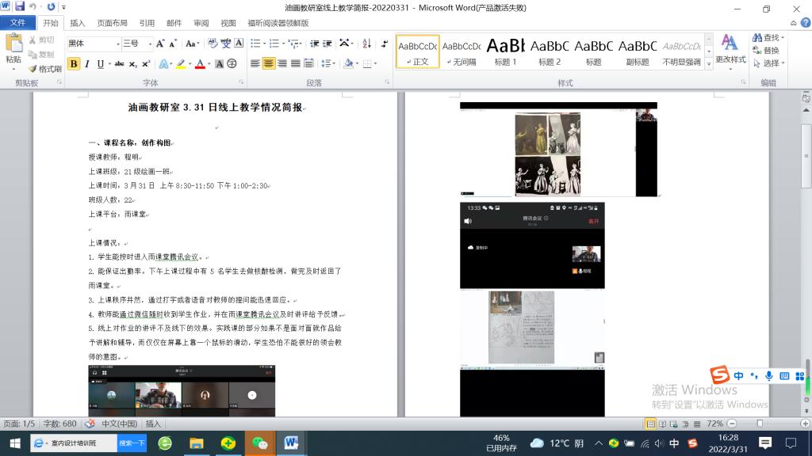This screenshot has height=456, width=812.
Task: Apply italic formatting
Action: point(87,64)
